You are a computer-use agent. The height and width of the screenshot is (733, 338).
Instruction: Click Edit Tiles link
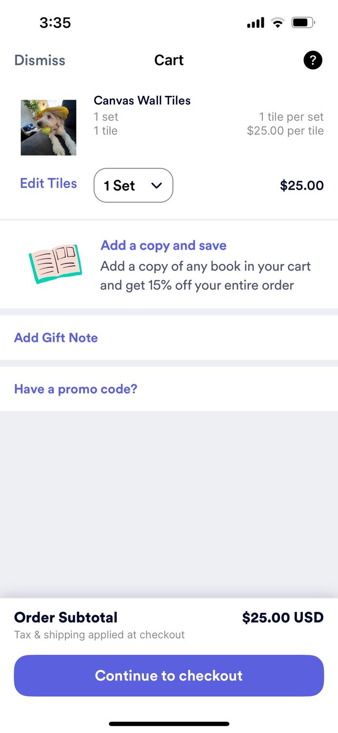pos(48,183)
